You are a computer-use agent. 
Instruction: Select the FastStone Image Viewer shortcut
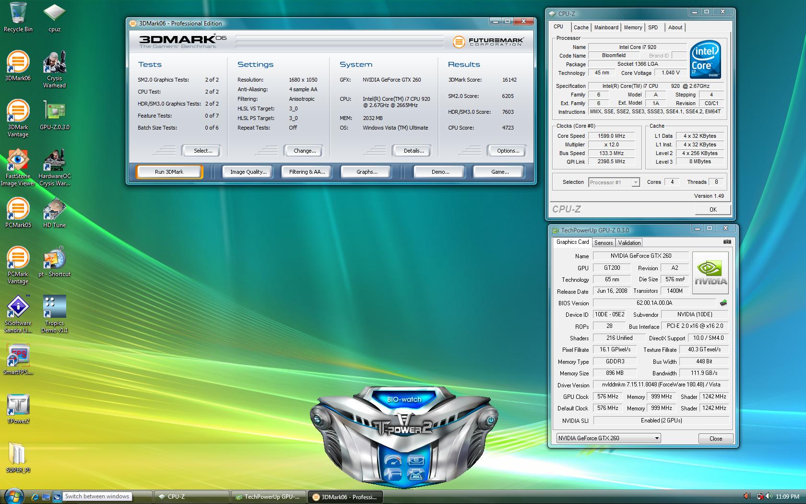18,168
